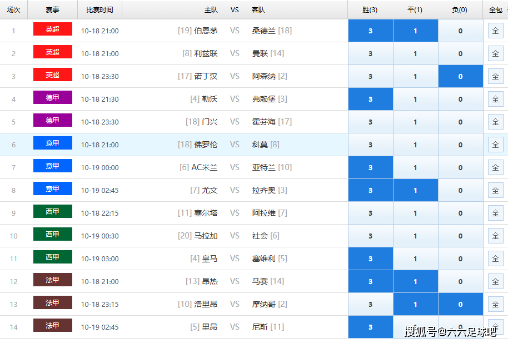Click 全 button for 佛罗伦 row
Image resolution: width=508 pixels, height=343 pixels.
[495, 145]
